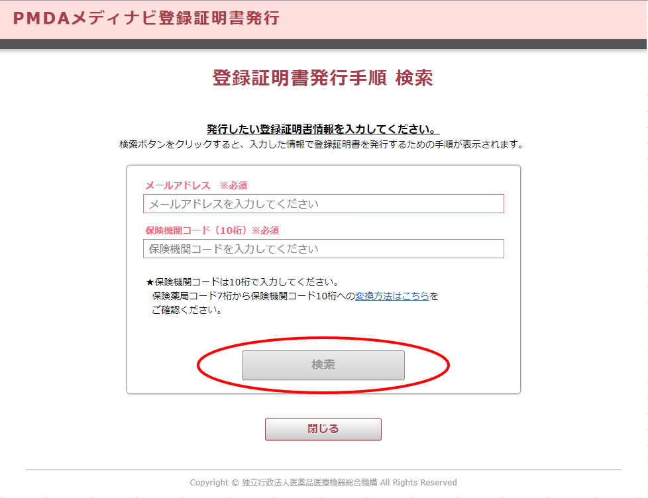Screen dimensions: 648x498
Task: Click the 登録証明書発行手順 検索 page heading
Action: click(x=323, y=78)
